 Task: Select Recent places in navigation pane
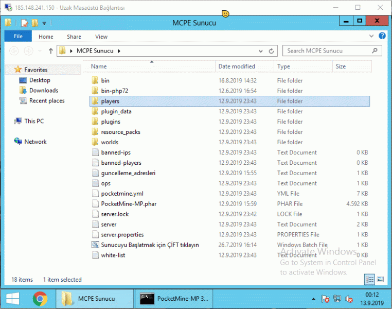click(x=47, y=100)
